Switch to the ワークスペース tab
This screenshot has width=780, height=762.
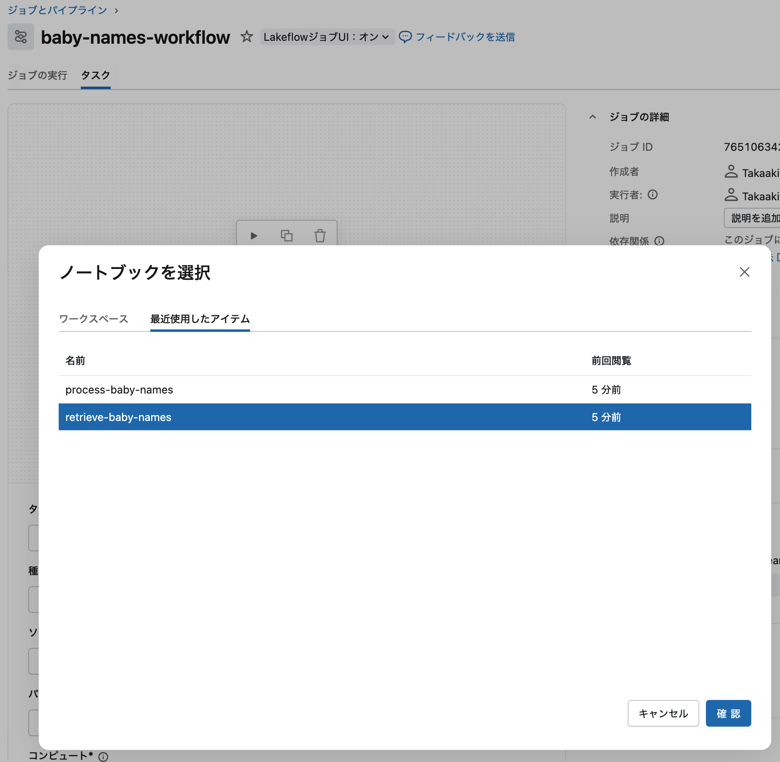[94, 319]
